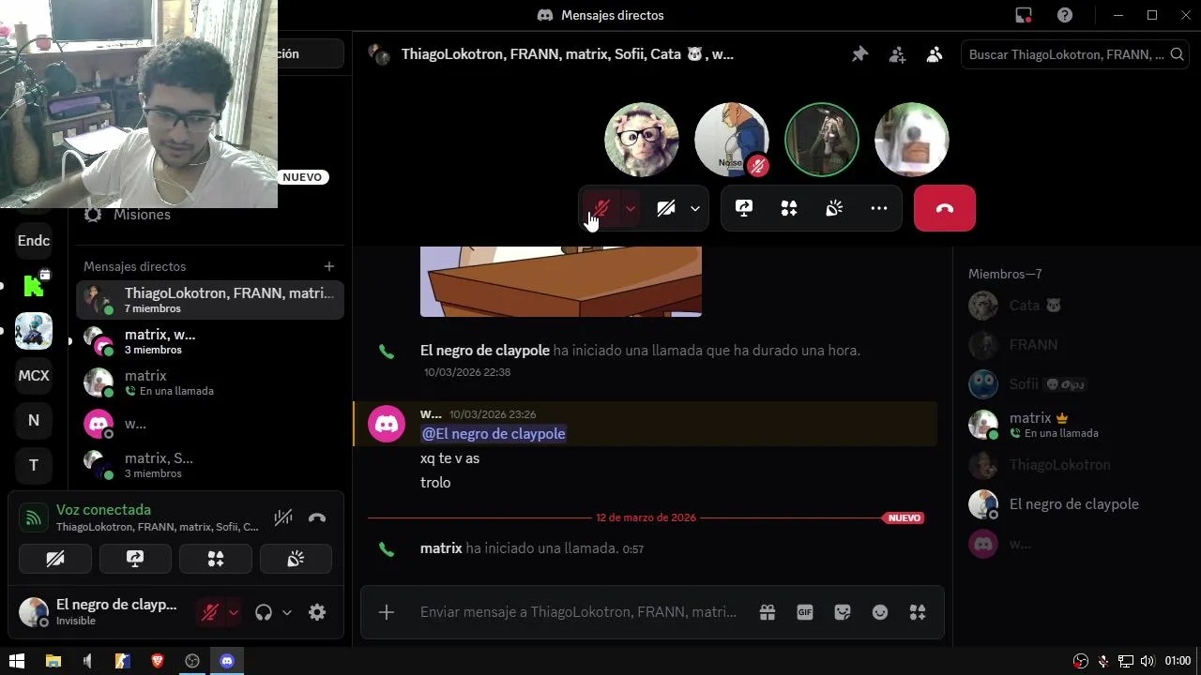Open soundboard from the call controls bar
The image size is (1201, 675).
tap(834, 208)
